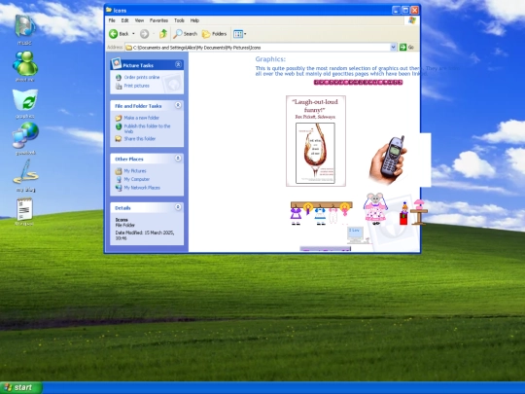The height and width of the screenshot is (394, 525).
Task: Click the clothes rack with dresses graphic
Action: tap(322, 213)
